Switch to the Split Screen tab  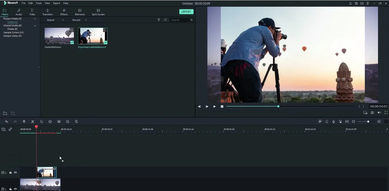[x=98, y=12]
